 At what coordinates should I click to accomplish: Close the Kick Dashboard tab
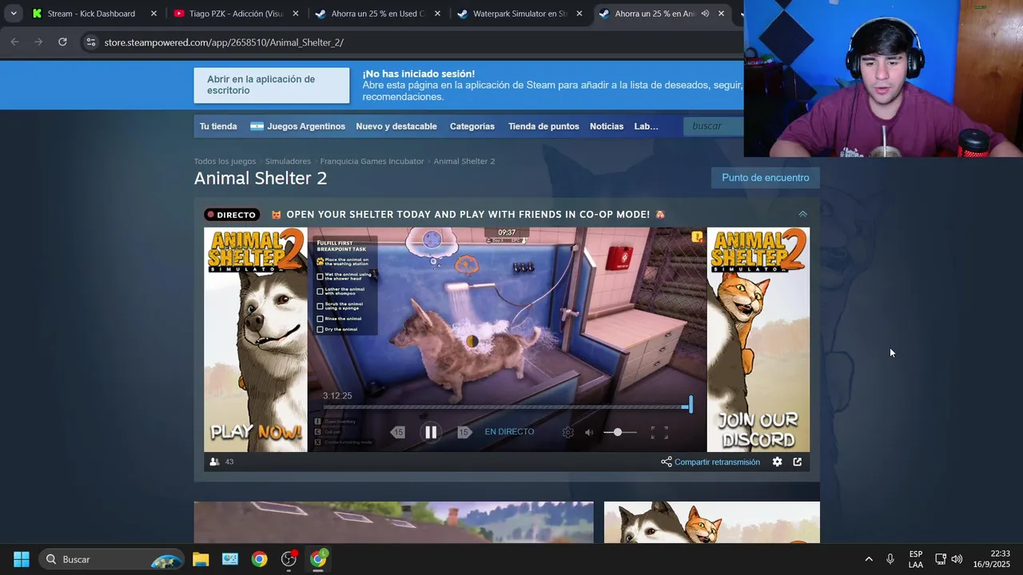tap(153, 14)
